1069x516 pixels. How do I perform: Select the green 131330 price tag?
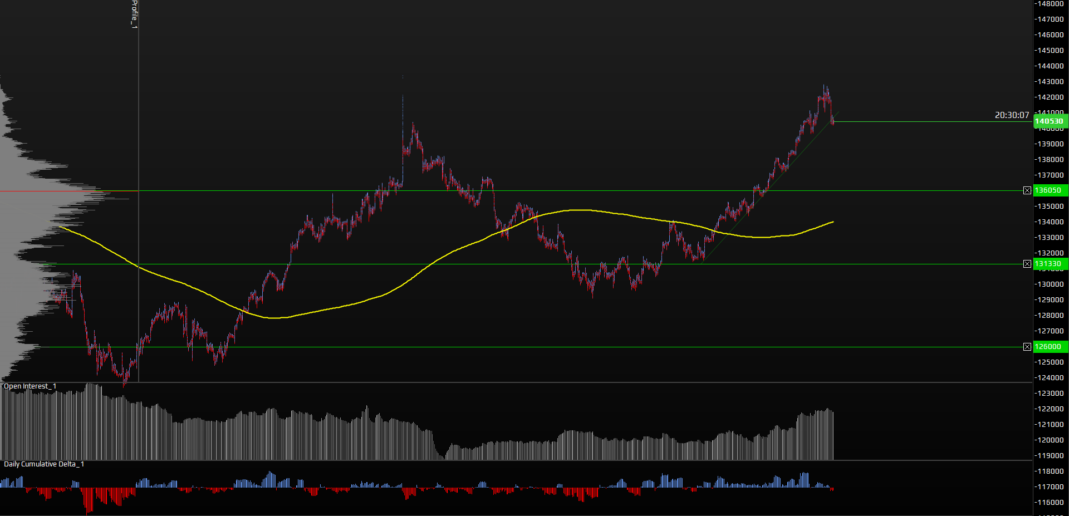(1050, 264)
